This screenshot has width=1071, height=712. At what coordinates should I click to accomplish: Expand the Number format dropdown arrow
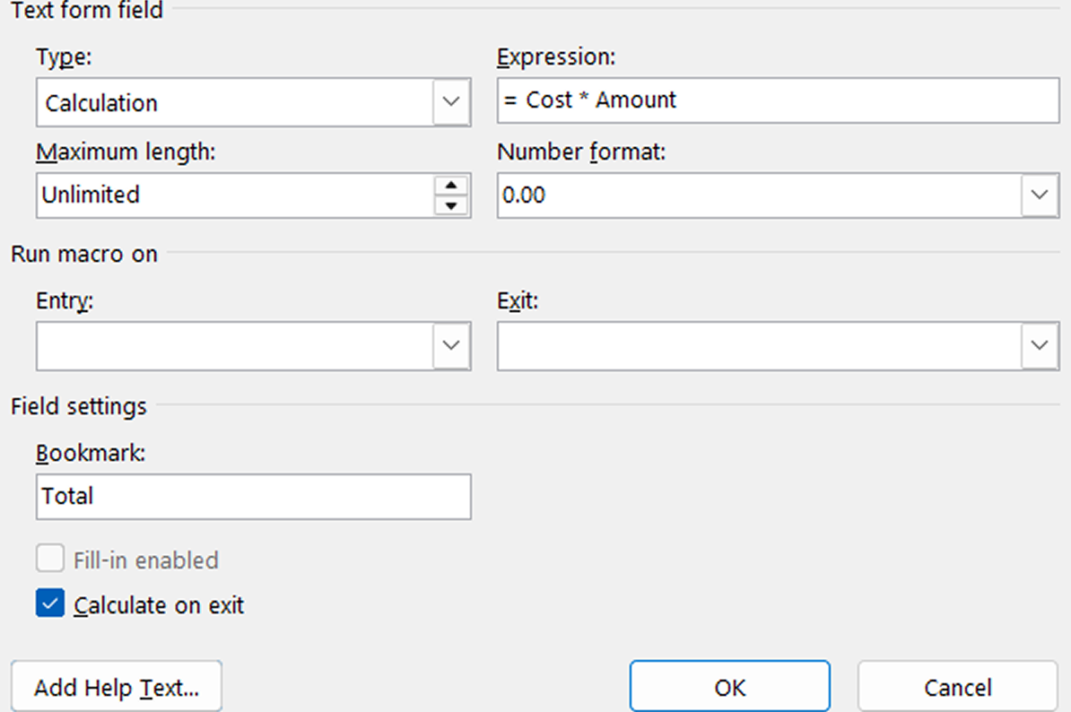coord(1040,195)
